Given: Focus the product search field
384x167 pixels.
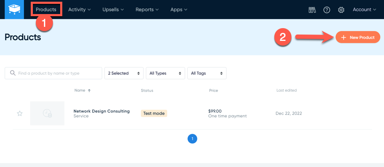Looking at the screenshot, I should (x=53, y=73).
